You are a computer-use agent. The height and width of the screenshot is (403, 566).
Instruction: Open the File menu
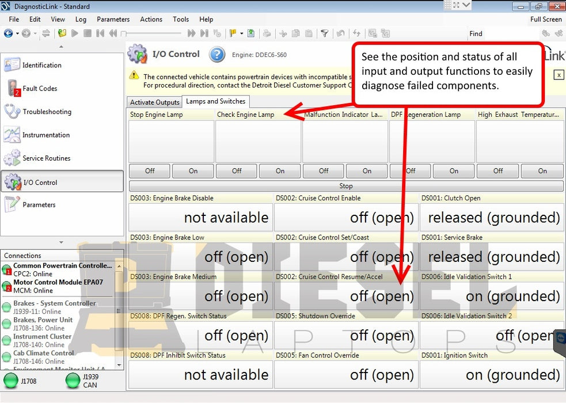click(14, 19)
